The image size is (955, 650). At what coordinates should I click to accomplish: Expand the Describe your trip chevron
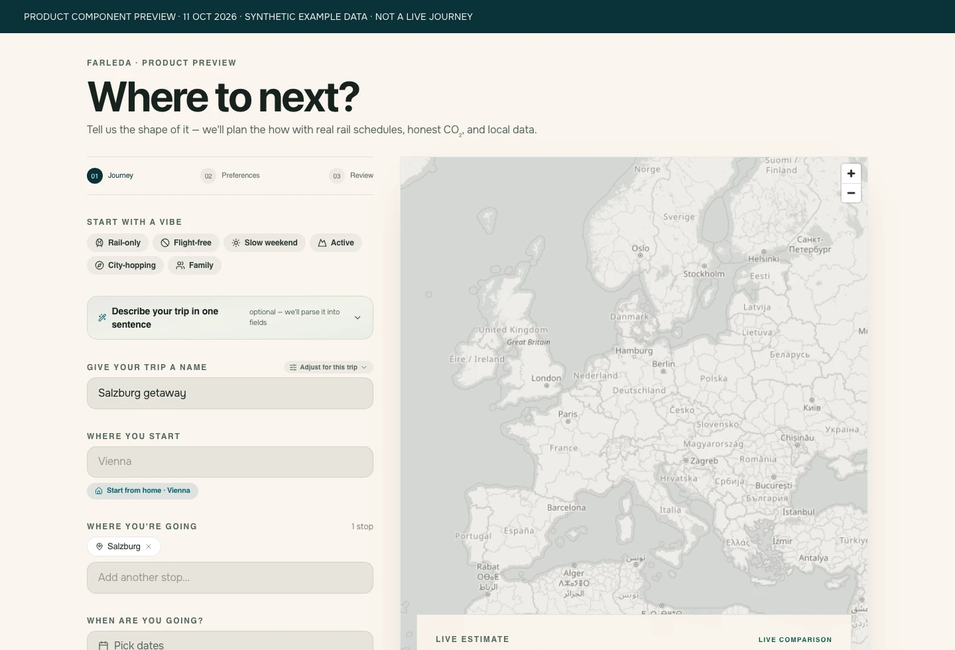(357, 318)
